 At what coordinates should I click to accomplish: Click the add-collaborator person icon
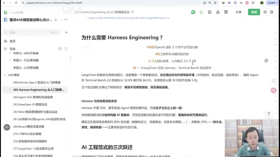pyautogui.click(x=218, y=12)
